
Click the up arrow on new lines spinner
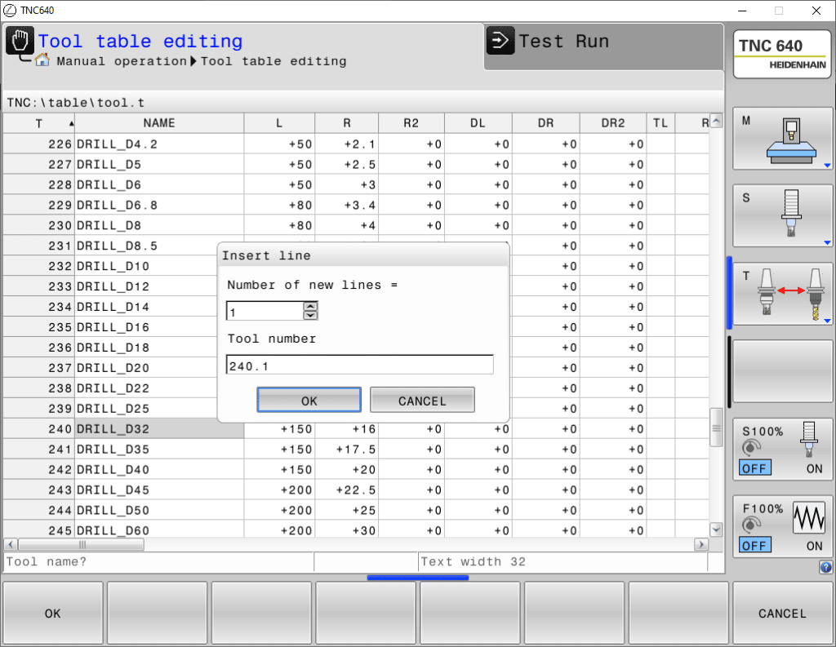tap(311, 306)
